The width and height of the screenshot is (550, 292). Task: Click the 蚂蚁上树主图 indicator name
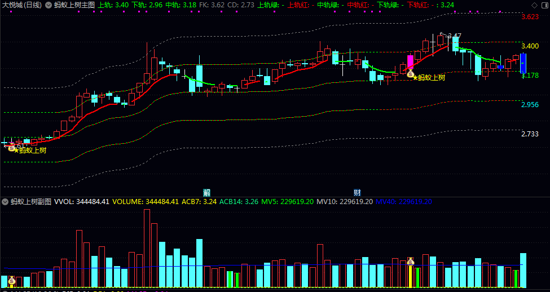[74, 5]
